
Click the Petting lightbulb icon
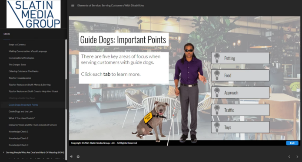coord(217,58)
